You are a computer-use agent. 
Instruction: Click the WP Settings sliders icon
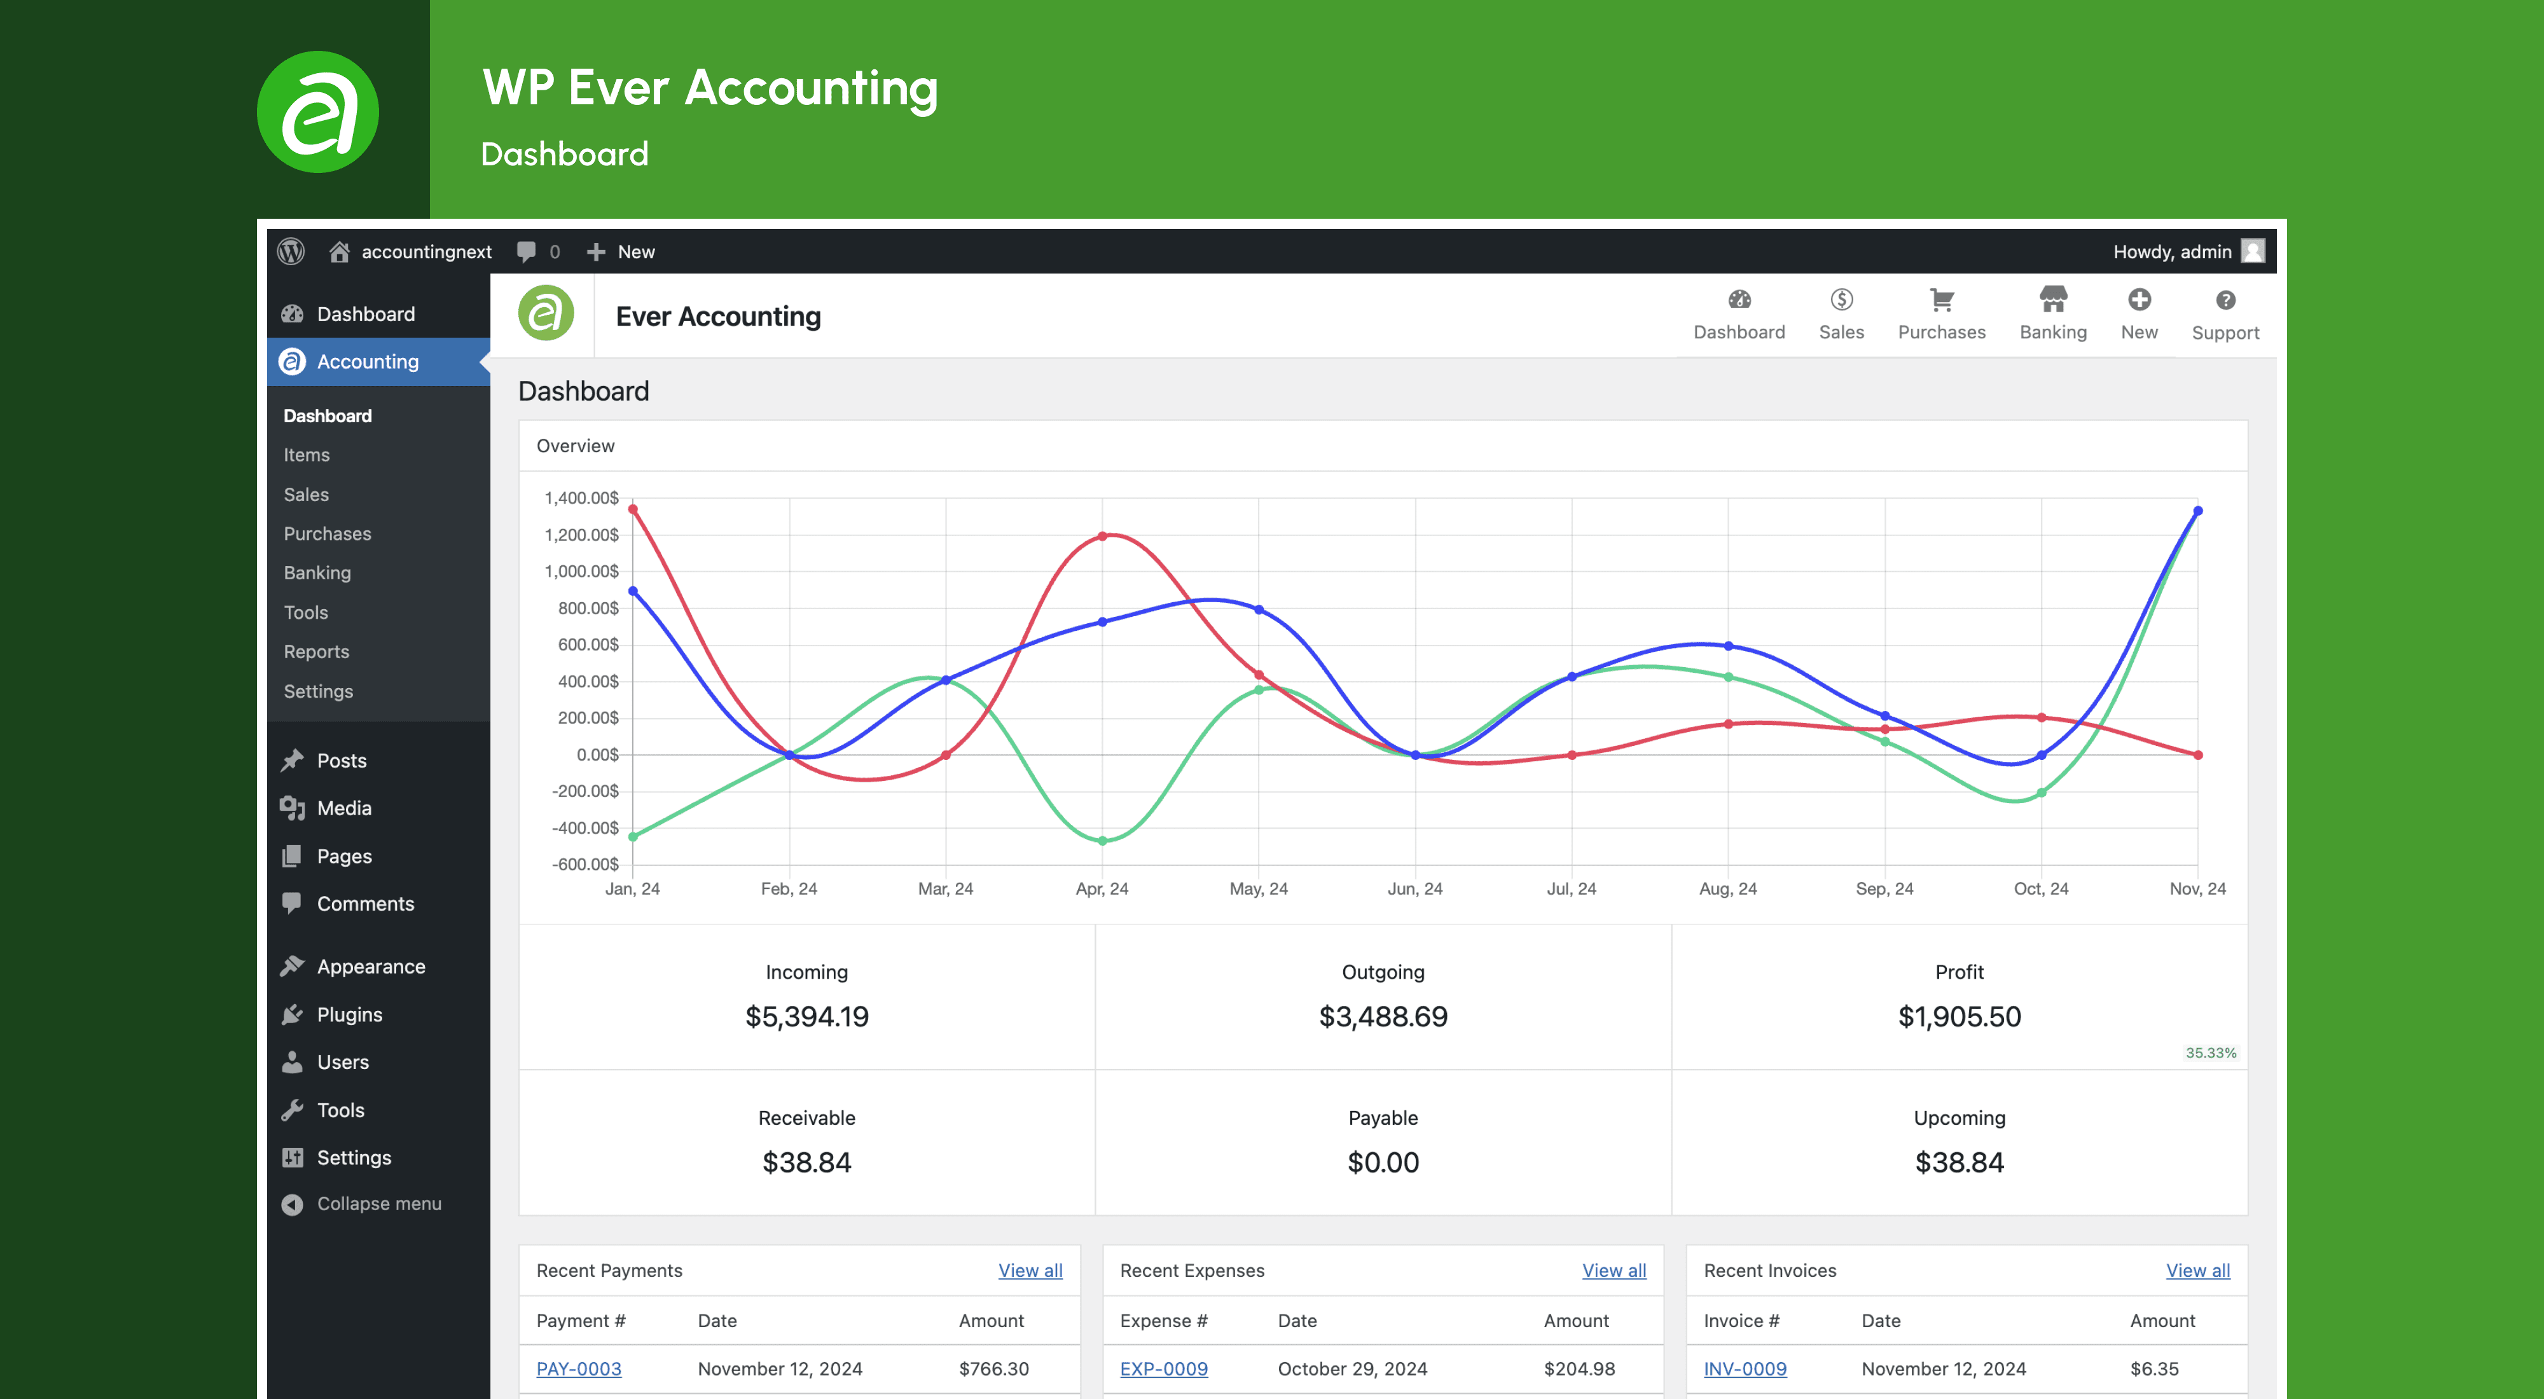tap(293, 1157)
